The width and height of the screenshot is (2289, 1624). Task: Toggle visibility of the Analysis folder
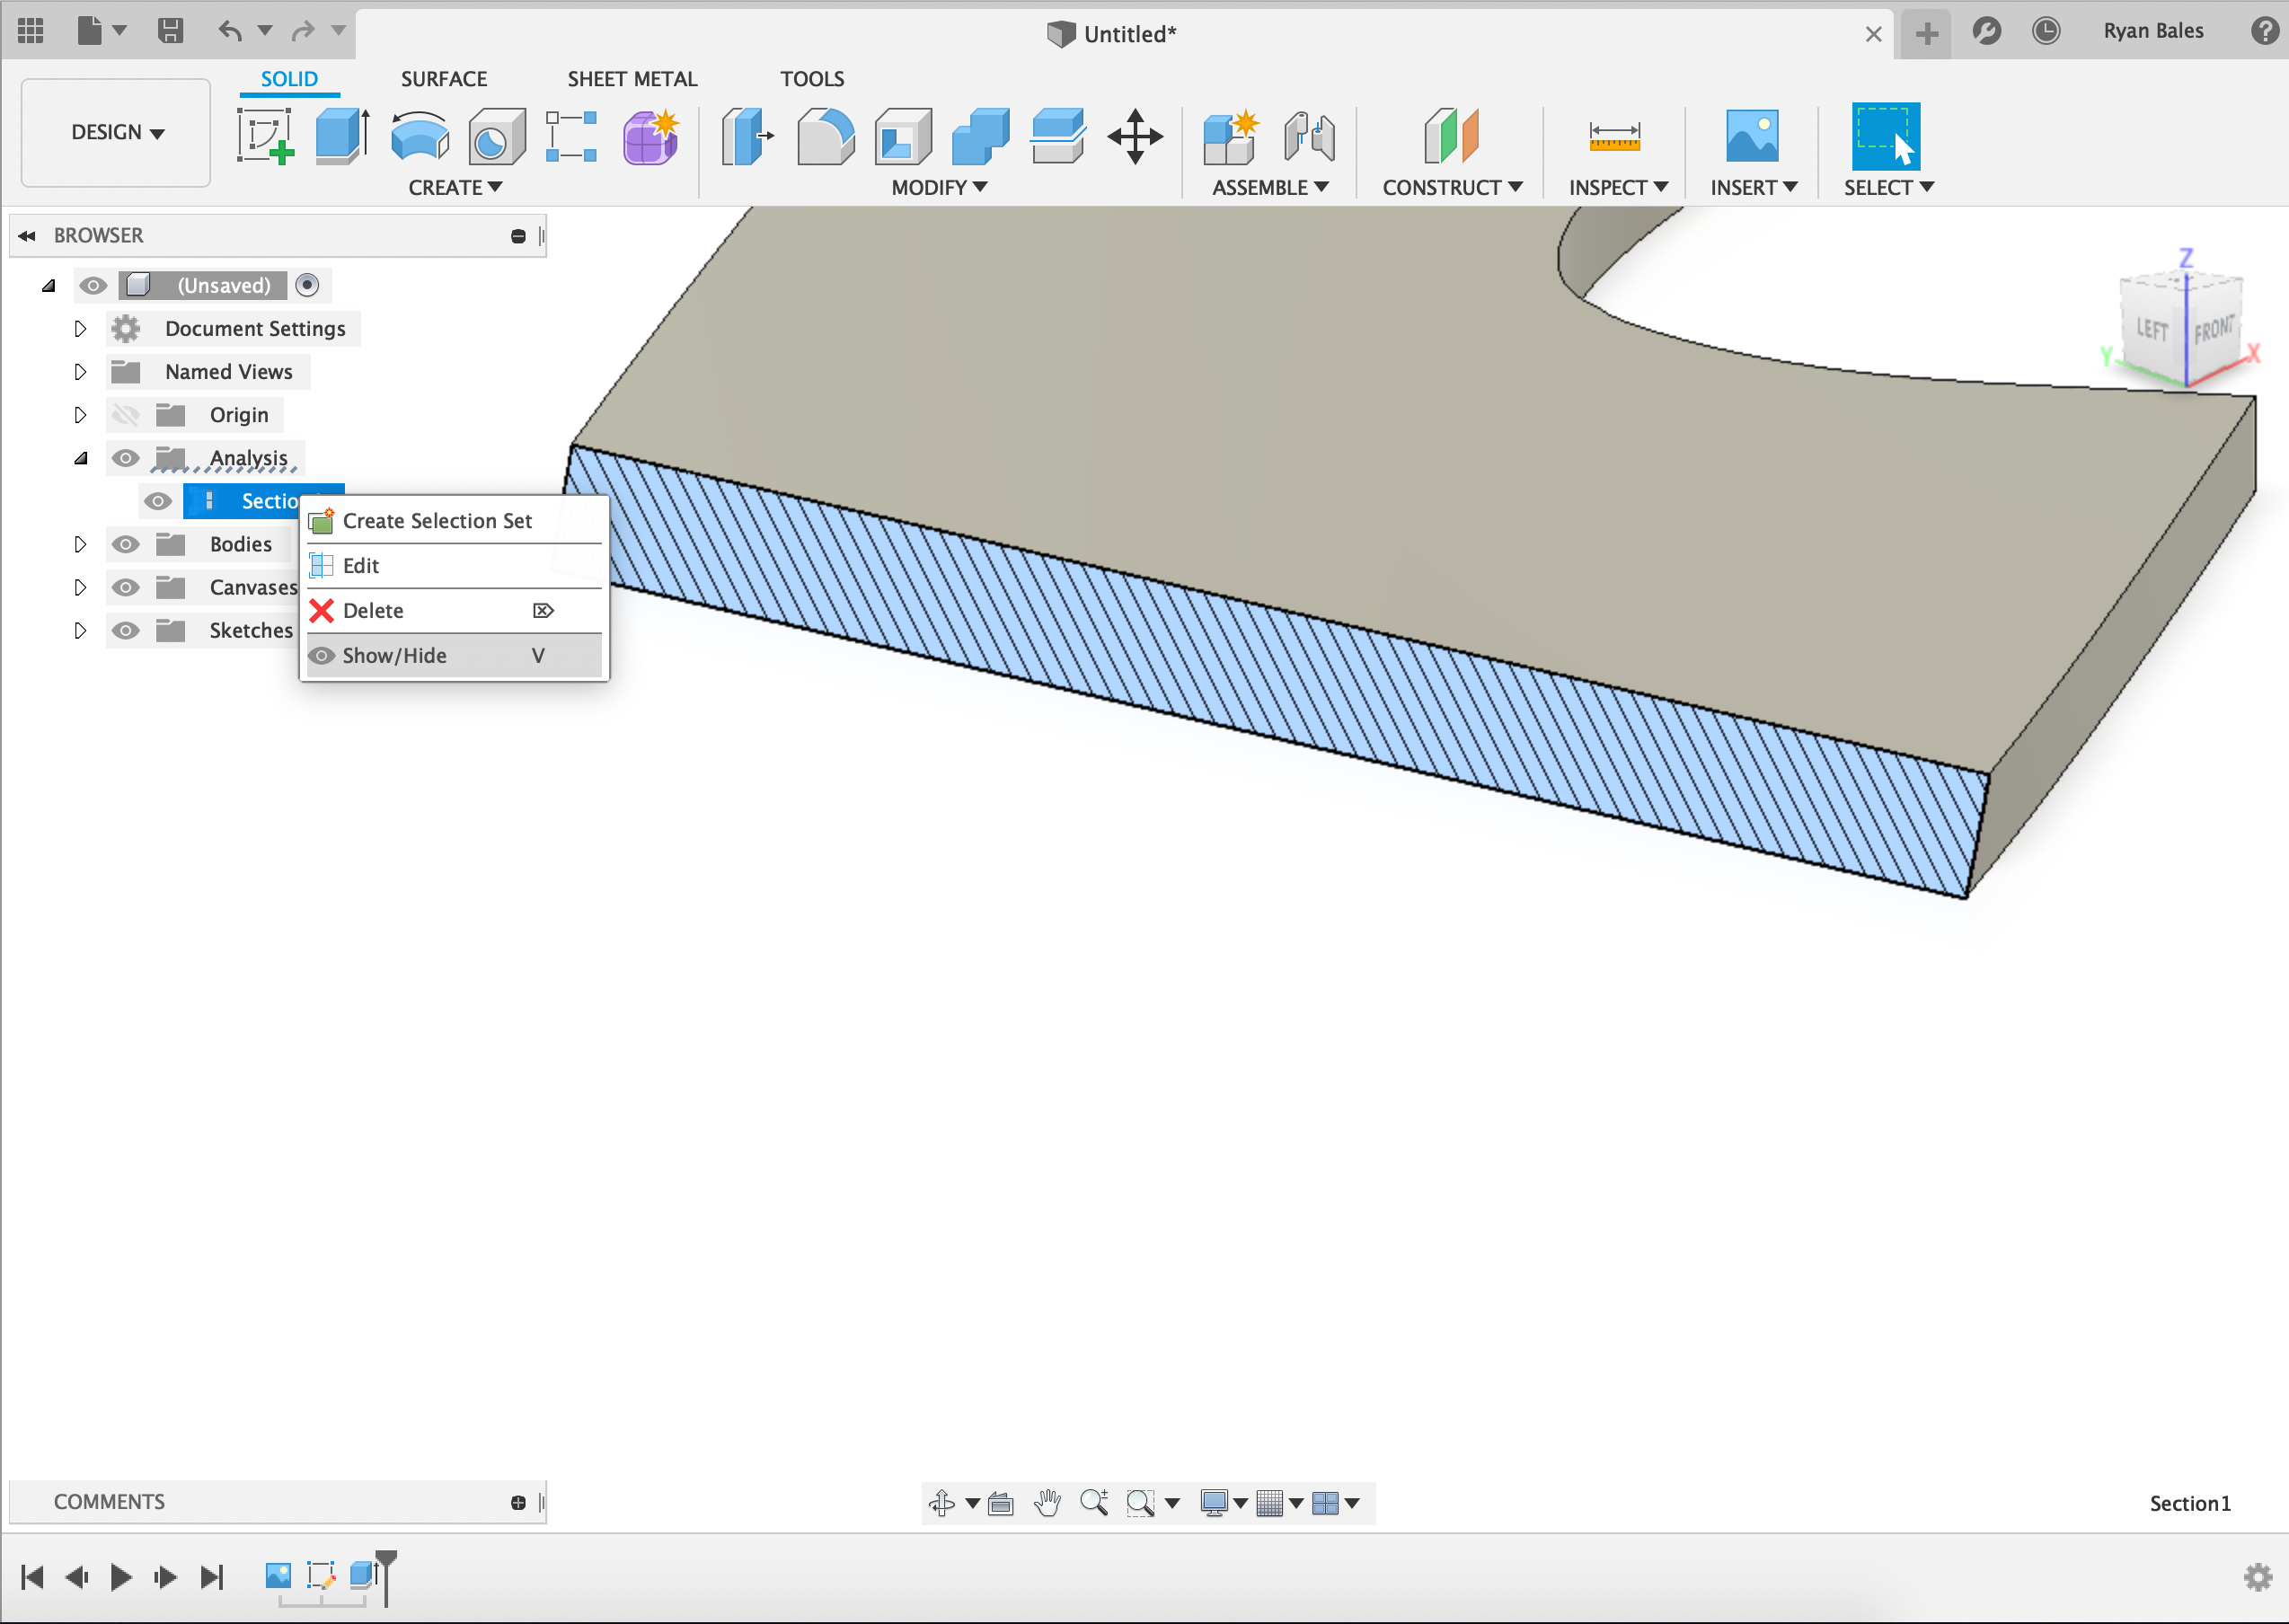[125, 458]
